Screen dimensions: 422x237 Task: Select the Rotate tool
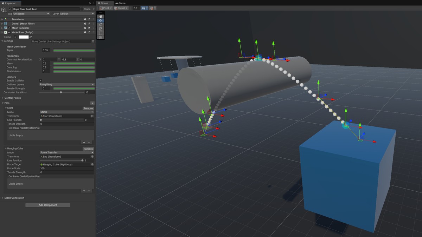click(x=100, y=25)
